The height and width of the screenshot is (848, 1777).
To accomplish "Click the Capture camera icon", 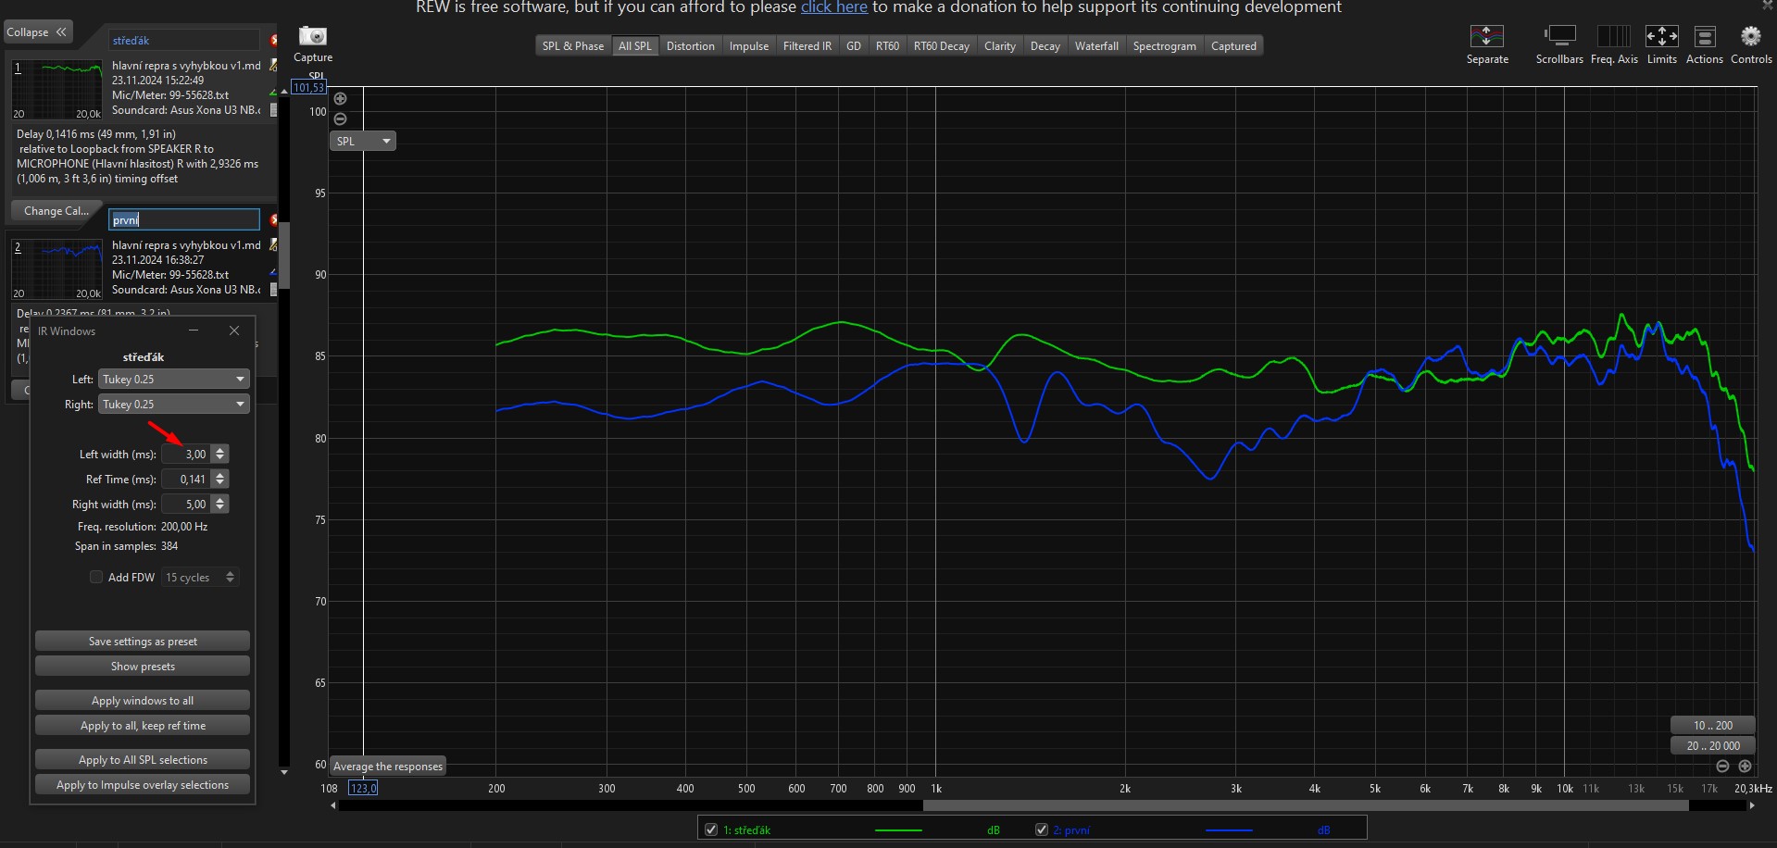I will click(313, 36).
